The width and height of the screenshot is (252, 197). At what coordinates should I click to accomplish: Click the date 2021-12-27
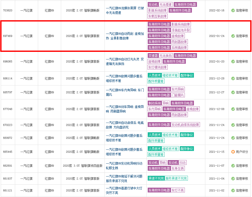click(217, 92)
